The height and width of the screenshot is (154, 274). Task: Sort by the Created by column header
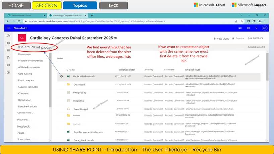pos(169,70)
